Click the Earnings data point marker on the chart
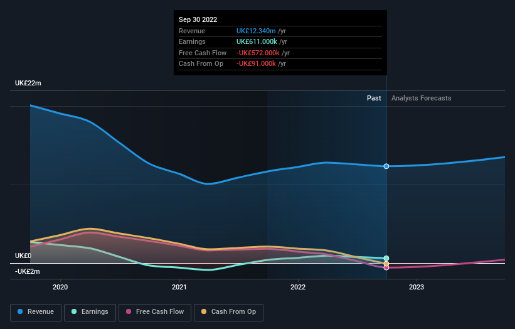The height and width of the screenshot is (329, 515). point(386,258)
